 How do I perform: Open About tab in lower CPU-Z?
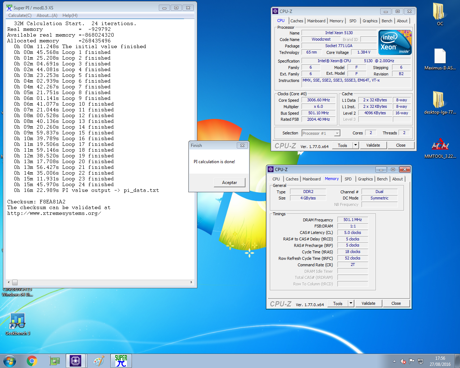click(397, 179)
